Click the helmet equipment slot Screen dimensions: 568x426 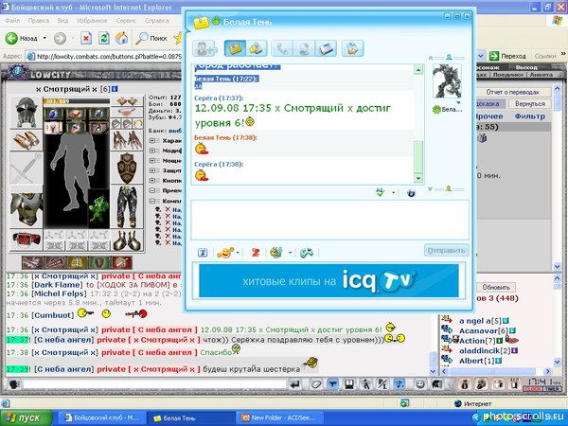(27, 113)
